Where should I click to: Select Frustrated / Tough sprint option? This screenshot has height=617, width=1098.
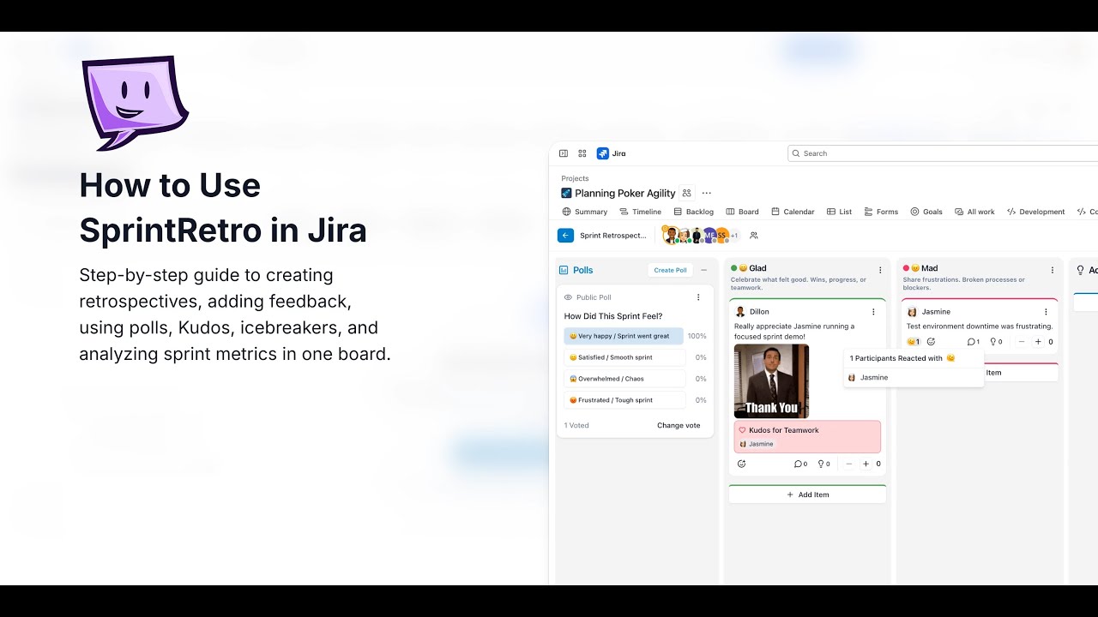click(624, 400)
